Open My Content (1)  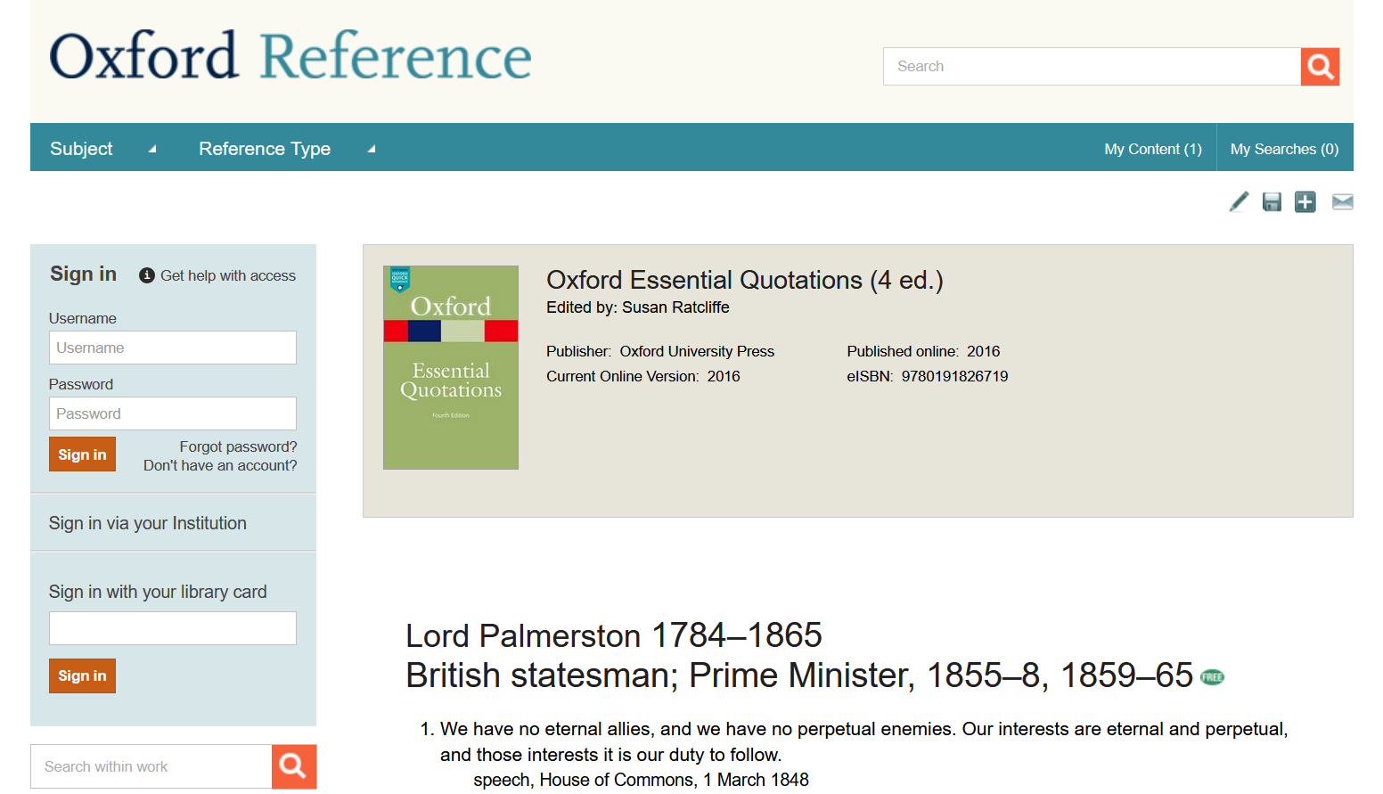pyautogui.click(x=1153, y=149)
